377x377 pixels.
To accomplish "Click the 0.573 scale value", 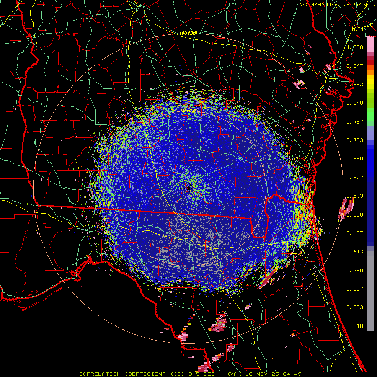I will tap(355, 196).
